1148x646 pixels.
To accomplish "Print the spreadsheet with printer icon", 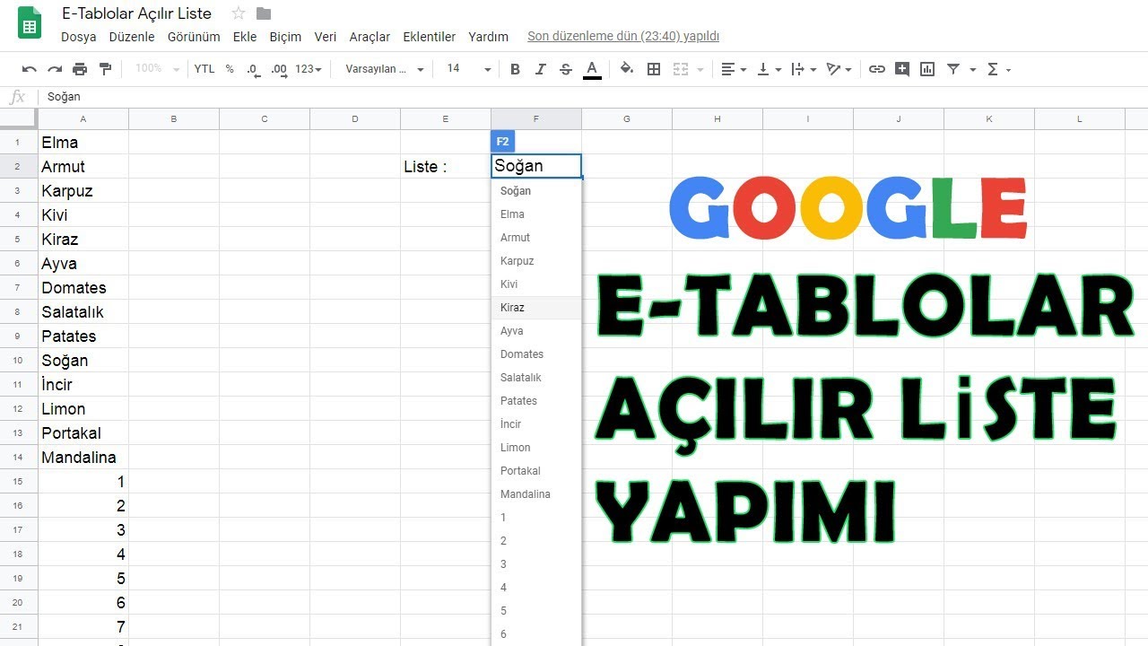I will click(80, 69).
